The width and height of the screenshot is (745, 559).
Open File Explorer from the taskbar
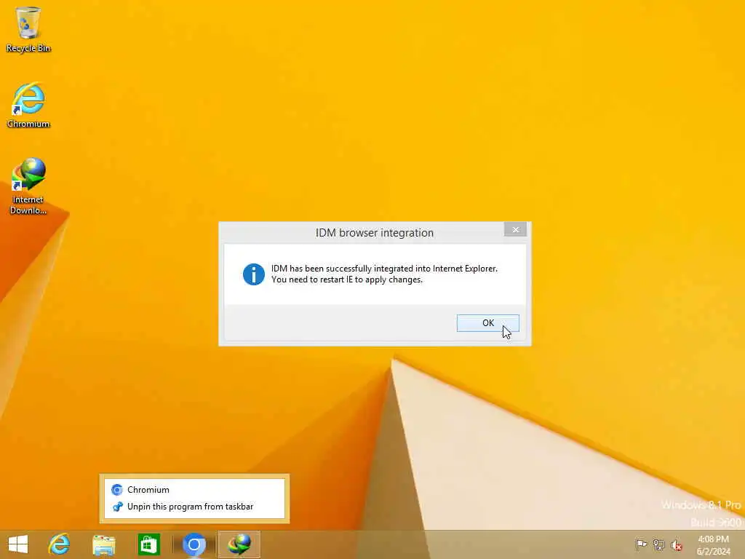(104, 544)
